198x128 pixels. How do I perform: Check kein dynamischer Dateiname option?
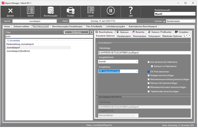[149, 62]
